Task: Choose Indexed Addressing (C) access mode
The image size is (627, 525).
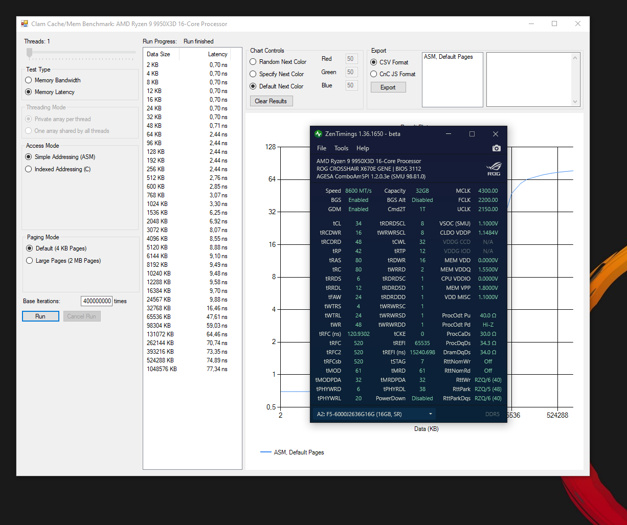Action: 29,169
